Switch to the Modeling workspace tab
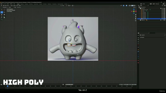Viewport: 166px width, 93px height. (22, 4)
